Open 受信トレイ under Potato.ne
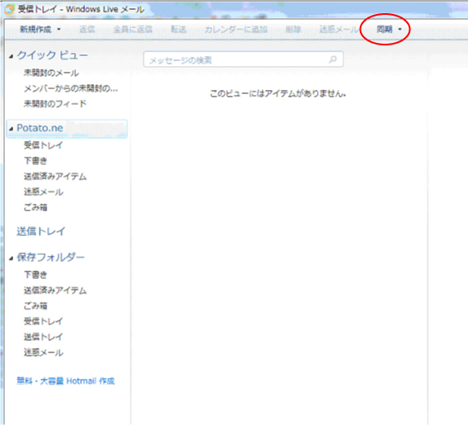The height and width of the screenshot is (425, 468). (43, 145)
